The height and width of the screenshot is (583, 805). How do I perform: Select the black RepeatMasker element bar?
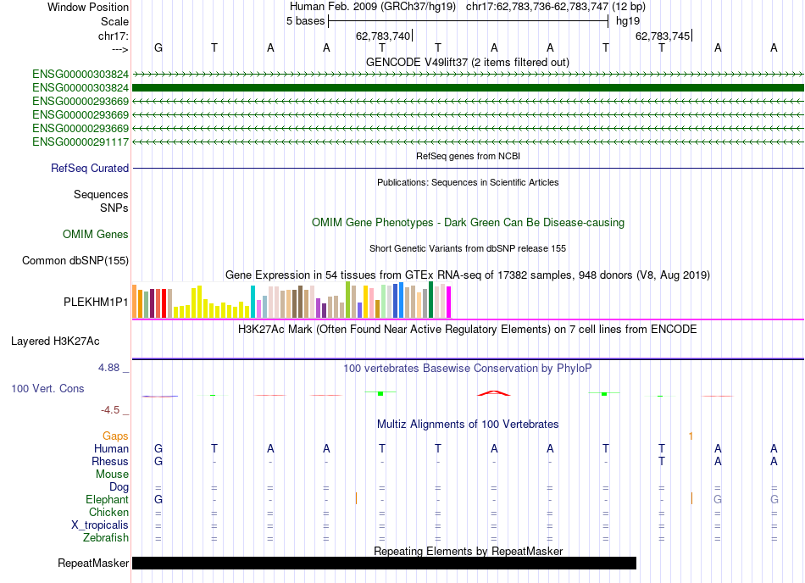click(x=384, y=563)
